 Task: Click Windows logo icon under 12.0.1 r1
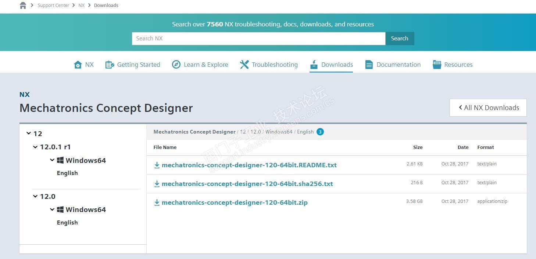point(60,160)
